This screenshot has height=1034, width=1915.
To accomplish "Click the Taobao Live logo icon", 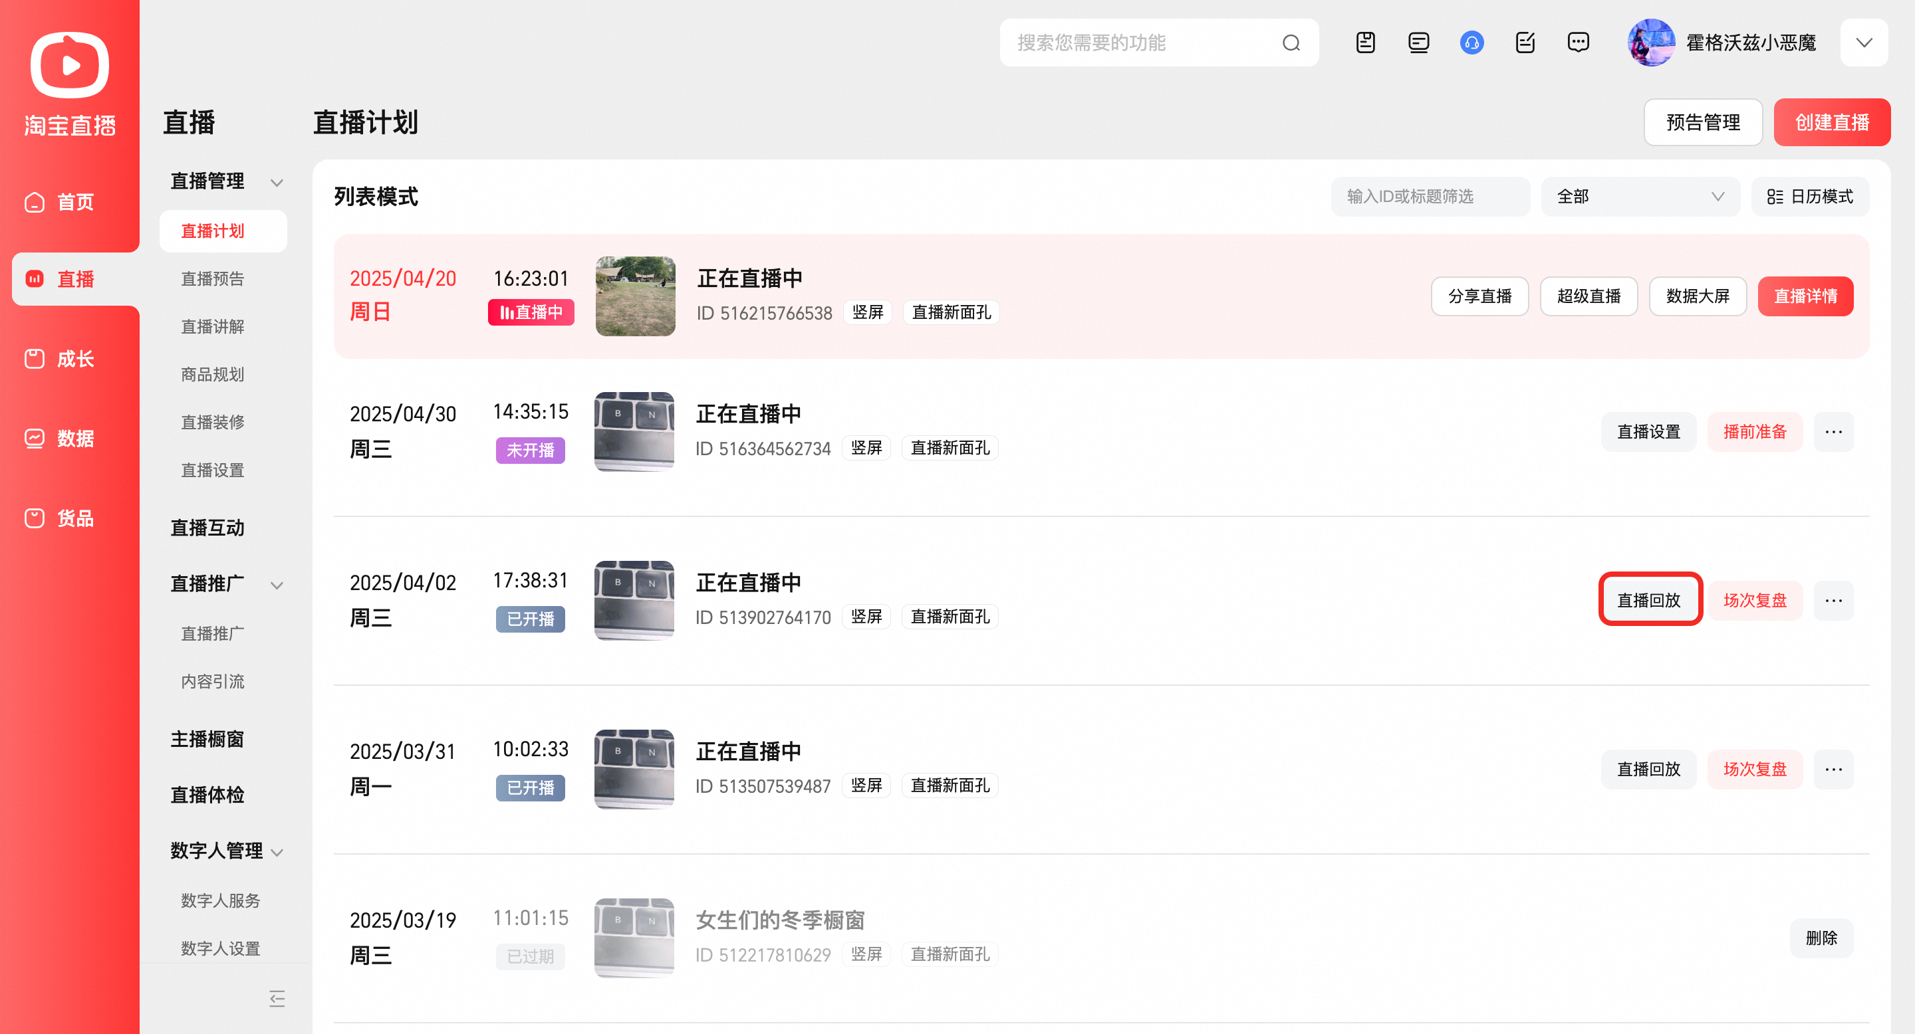I will point(69,65).
